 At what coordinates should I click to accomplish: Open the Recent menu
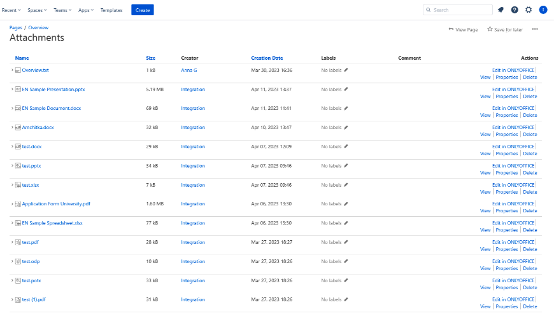pos(11,10)
